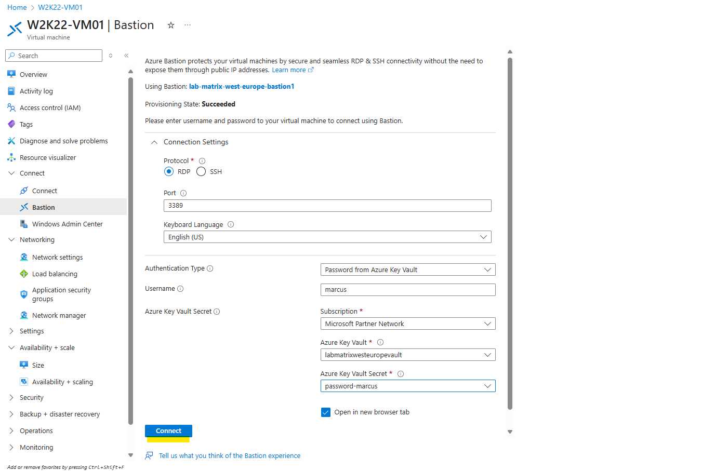
Task: Select the SSH protocol radio button
Action: (201, 171)
